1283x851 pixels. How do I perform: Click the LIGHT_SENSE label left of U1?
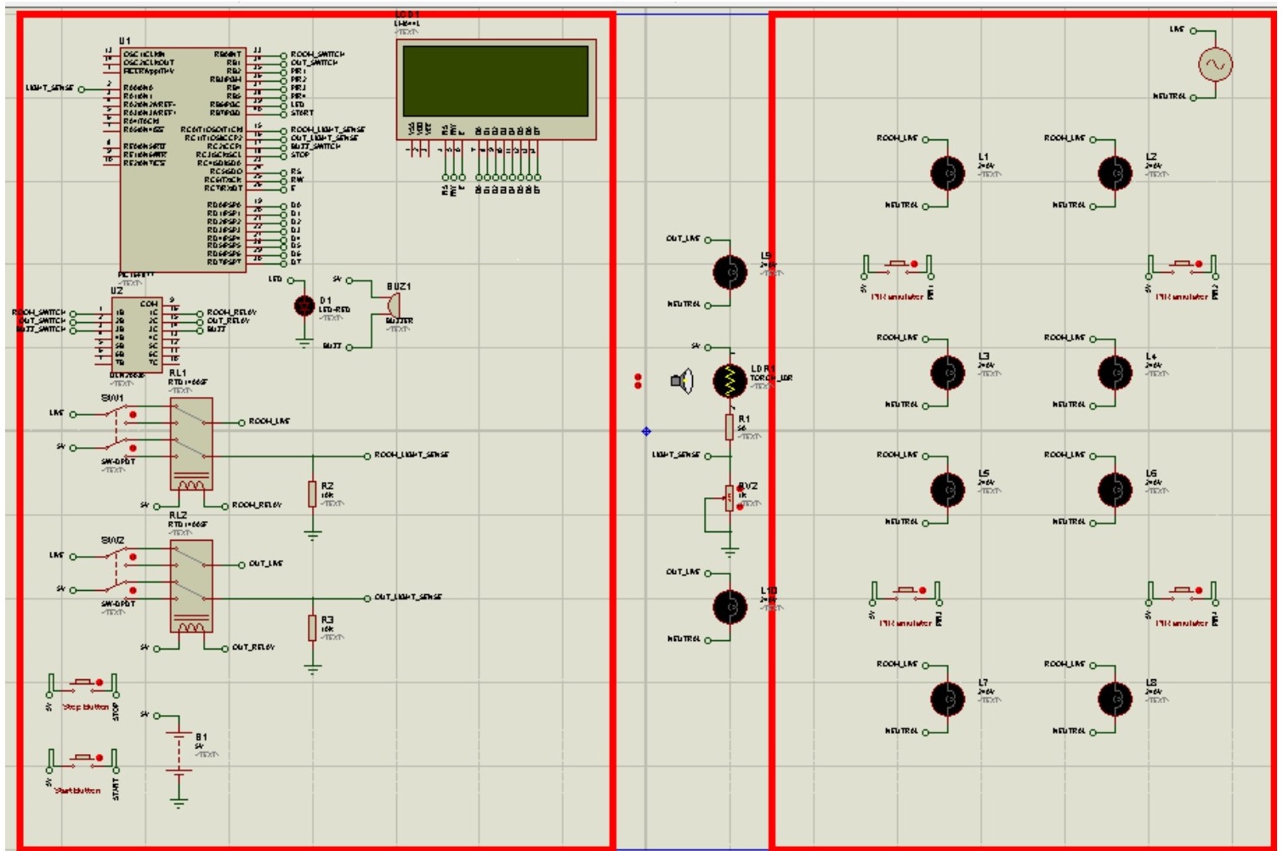tap(49, 88)
